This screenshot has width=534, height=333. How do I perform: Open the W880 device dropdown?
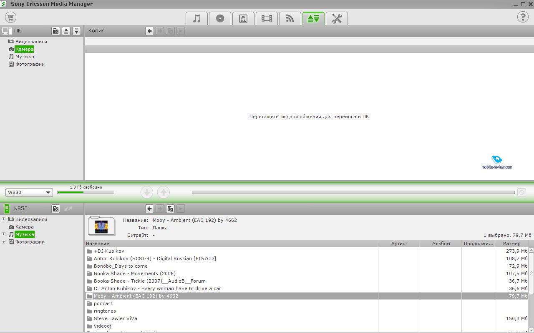click(x=29, y=192)
